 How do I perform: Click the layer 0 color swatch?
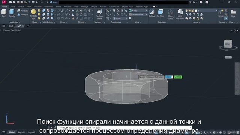pyautogui.click(x=196, y=10)
